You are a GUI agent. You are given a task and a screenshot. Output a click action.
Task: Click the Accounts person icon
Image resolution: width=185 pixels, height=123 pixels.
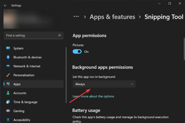click(8, 93)
